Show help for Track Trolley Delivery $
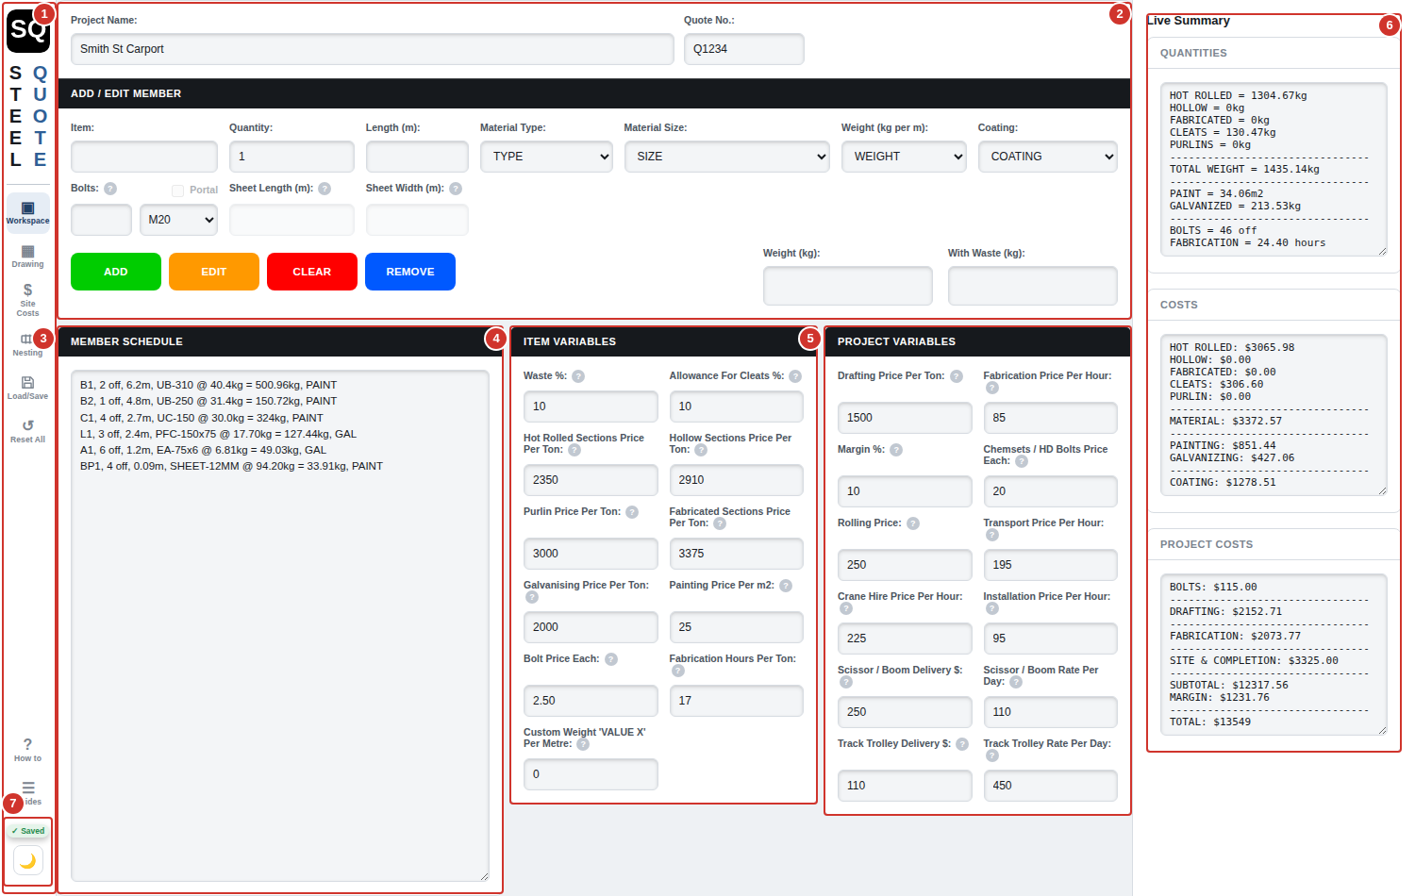 (962, 744)
